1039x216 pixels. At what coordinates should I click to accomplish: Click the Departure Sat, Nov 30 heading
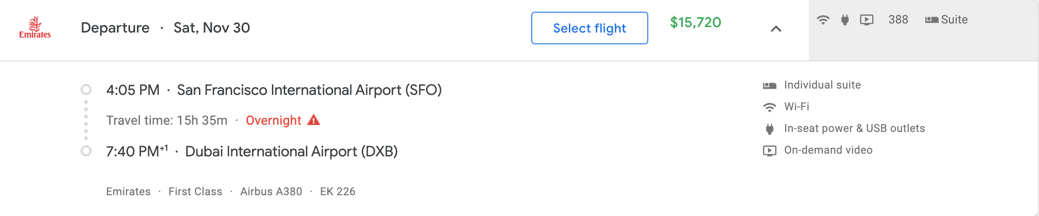pyautogui.click(x=165, y=28)
